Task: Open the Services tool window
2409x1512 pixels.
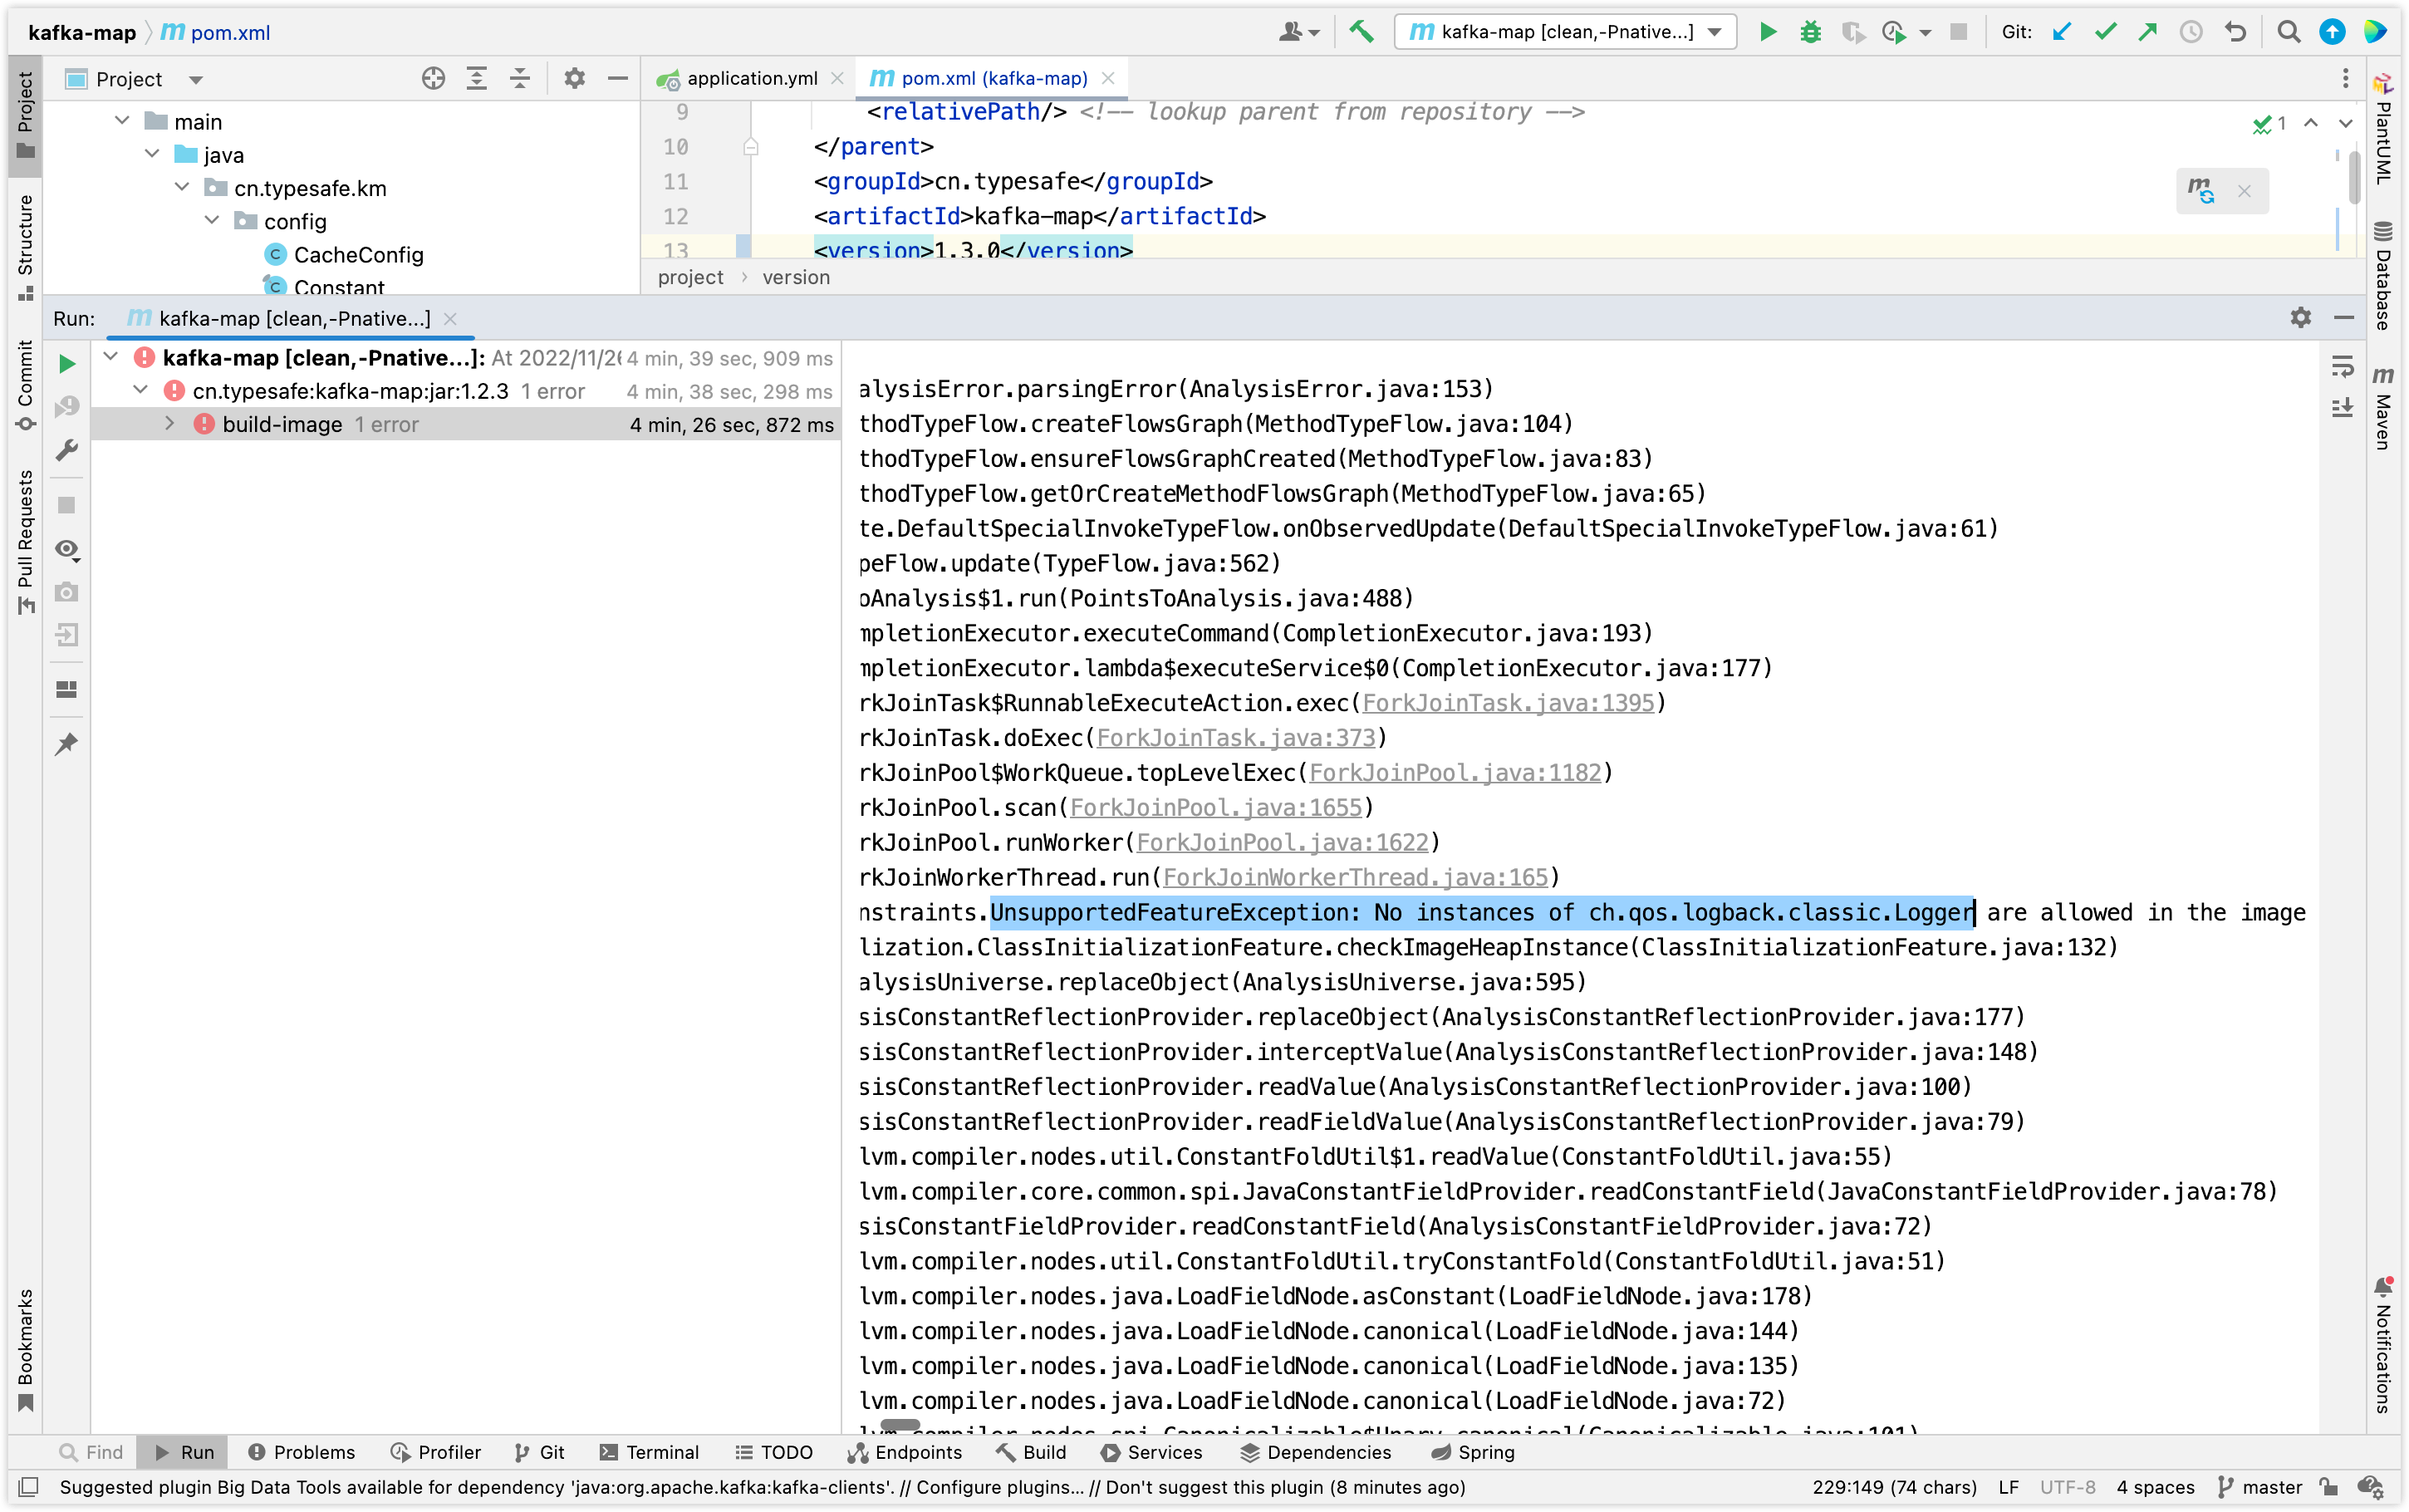Action: pyautogui.click(x=1151, y=1452)
